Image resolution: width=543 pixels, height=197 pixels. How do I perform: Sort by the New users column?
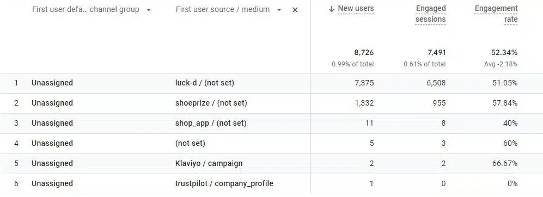pos(356,9)
